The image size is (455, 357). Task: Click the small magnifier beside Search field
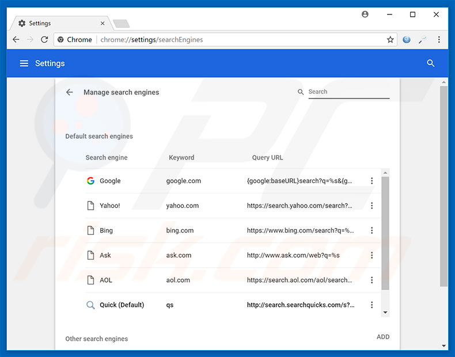click(x=301, y=92)
